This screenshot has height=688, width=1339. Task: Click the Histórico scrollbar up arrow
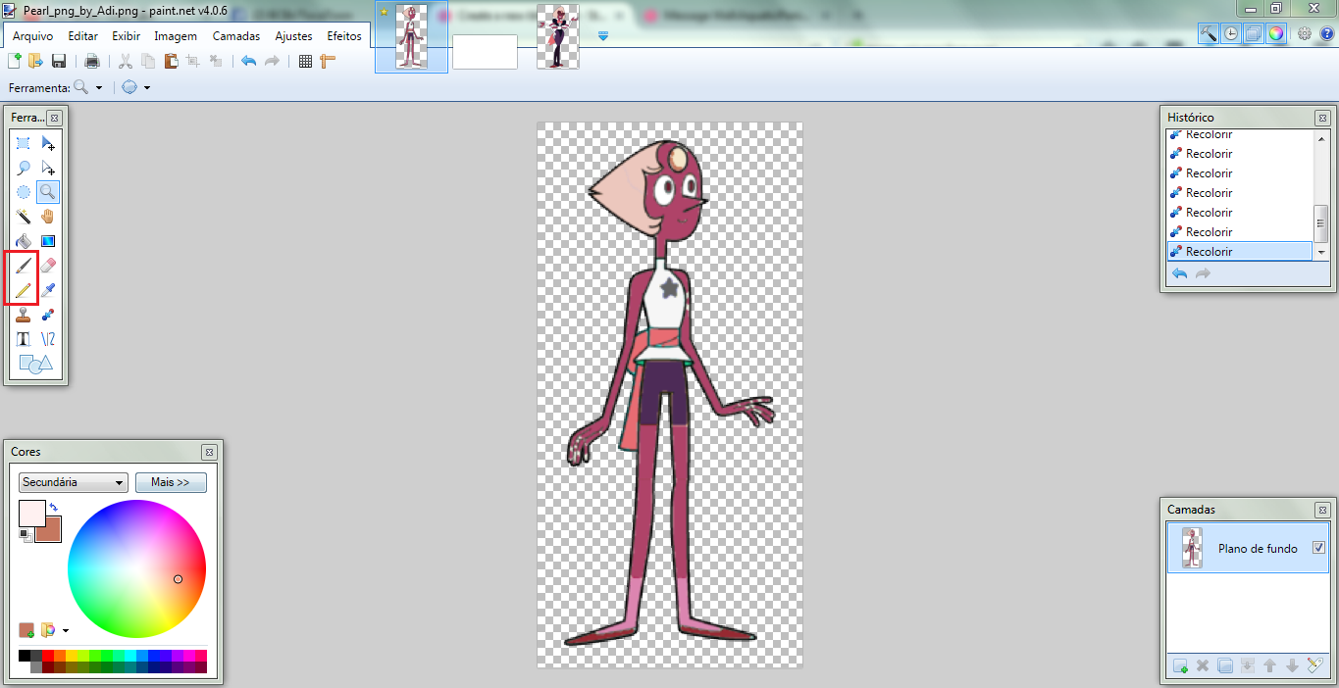click(1321, 137)
